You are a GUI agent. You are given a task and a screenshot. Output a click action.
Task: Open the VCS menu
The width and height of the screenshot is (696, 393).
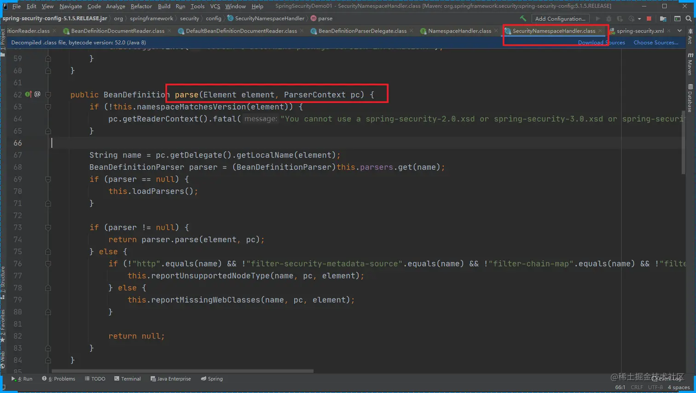coord(215,6)
